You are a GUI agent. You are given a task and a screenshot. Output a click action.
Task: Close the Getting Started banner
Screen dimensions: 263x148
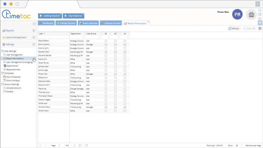pyautogui.click(x=61, y=15)
